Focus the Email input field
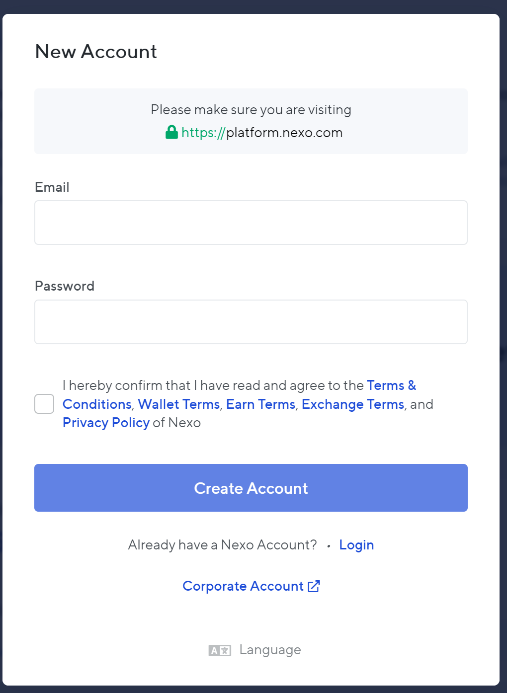The width and height of the screenshot is (507, 693). [251, 223]
